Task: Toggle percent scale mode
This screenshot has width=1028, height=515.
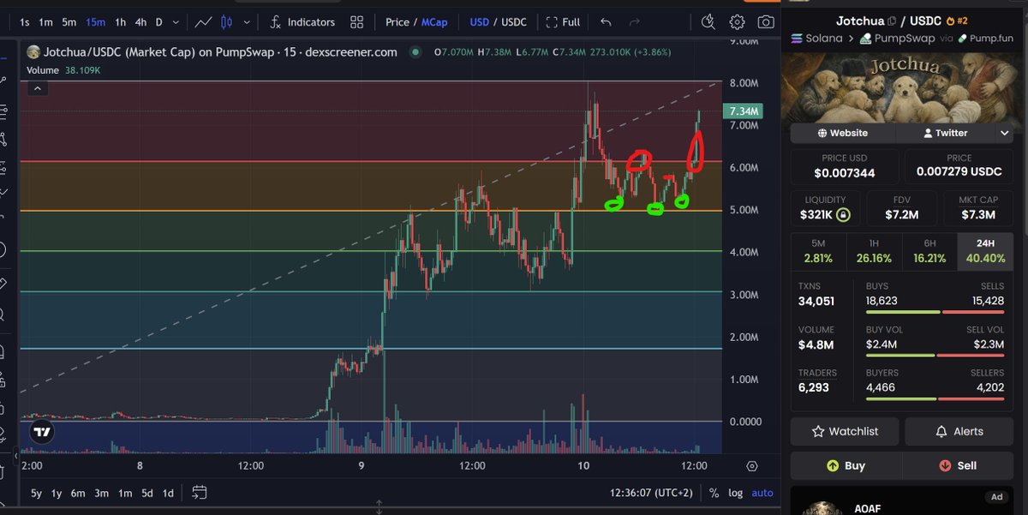Action: pyautogui.click(x=714, y=493)
